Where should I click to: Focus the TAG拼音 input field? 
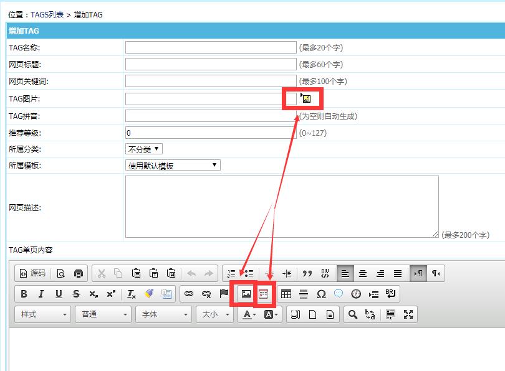tap(211, 116)
